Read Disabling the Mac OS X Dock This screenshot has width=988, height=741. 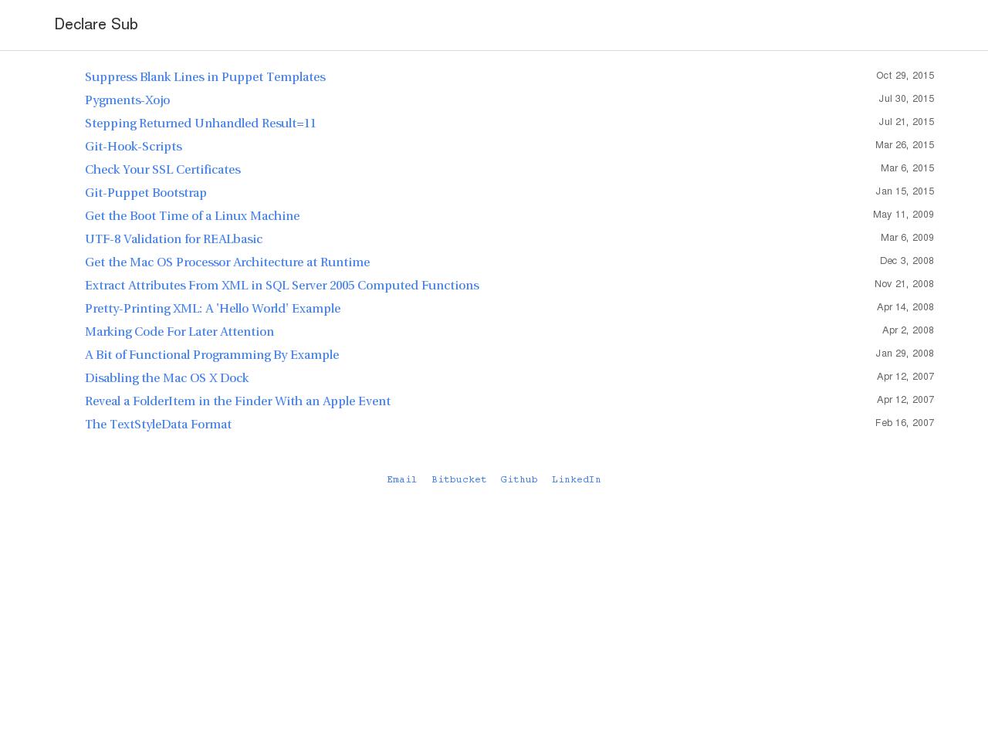[167, 378]
